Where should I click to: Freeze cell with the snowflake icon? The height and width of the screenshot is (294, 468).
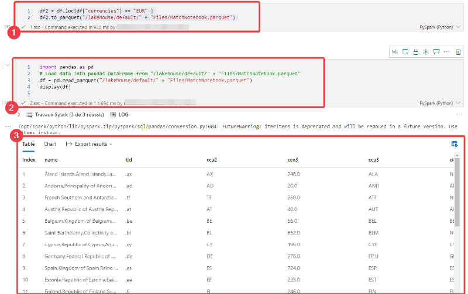tap(426, 52)
